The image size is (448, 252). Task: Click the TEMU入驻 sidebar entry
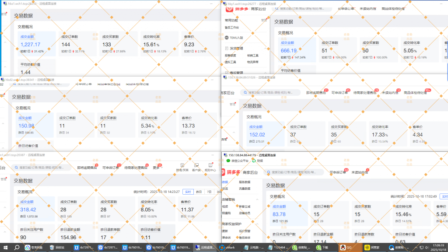236,38
